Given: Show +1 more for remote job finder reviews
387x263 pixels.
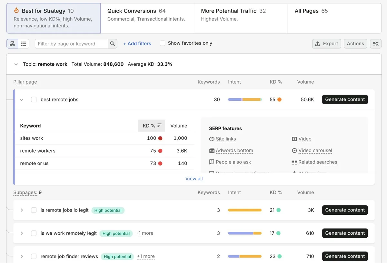Looking at the screenshot, I should [146, 256].
